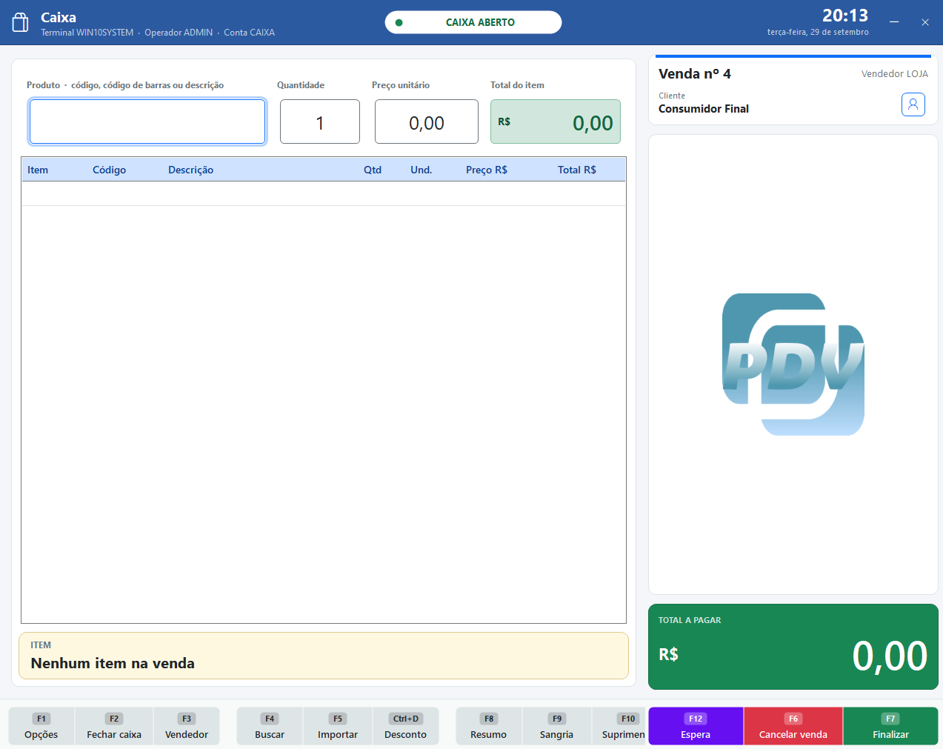
Task: Click the Und. column header
Action: pyautogui.click(x=421, y=170)
